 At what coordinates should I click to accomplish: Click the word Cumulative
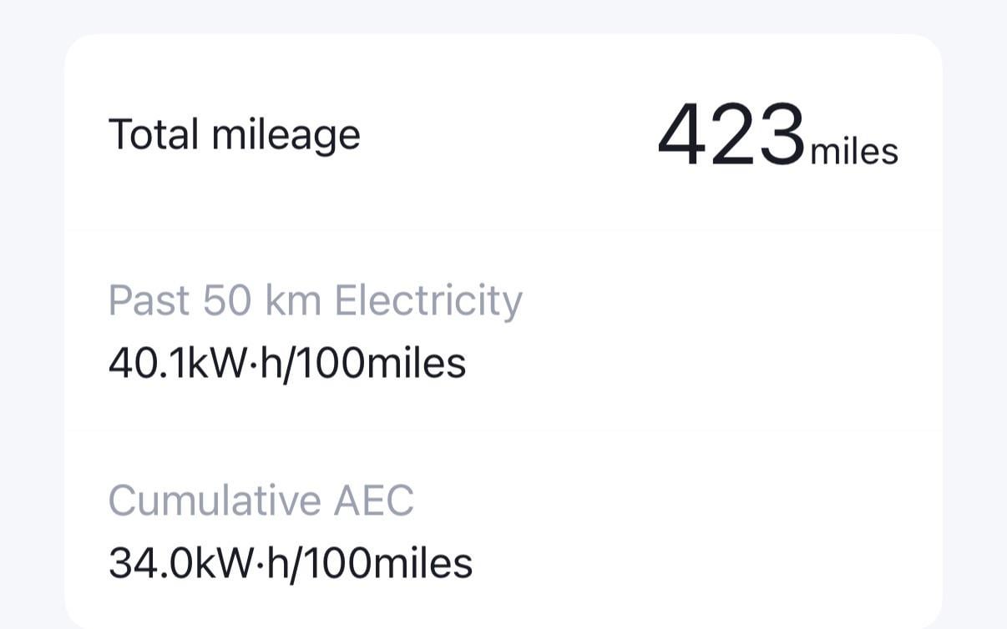tap(215, 501)
